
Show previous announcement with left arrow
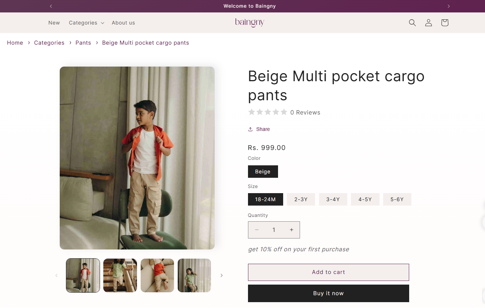(x=51, y=6)
